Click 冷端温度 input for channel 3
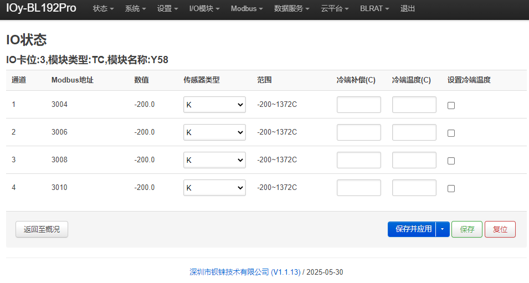 pyautogui.click(x=414, y=160)
